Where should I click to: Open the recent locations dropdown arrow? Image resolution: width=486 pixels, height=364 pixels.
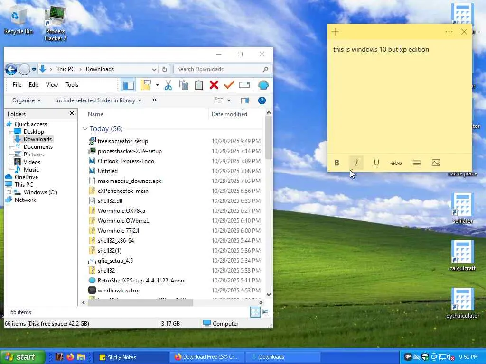[34, 70]
